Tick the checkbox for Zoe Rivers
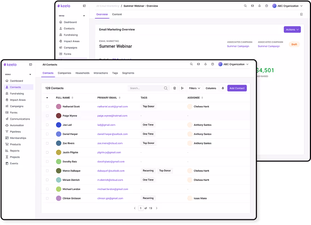The width and height of the screenshot is (311, 225). [47, 143]
